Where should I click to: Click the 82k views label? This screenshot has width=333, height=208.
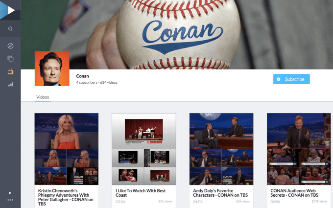coord(165,202)
